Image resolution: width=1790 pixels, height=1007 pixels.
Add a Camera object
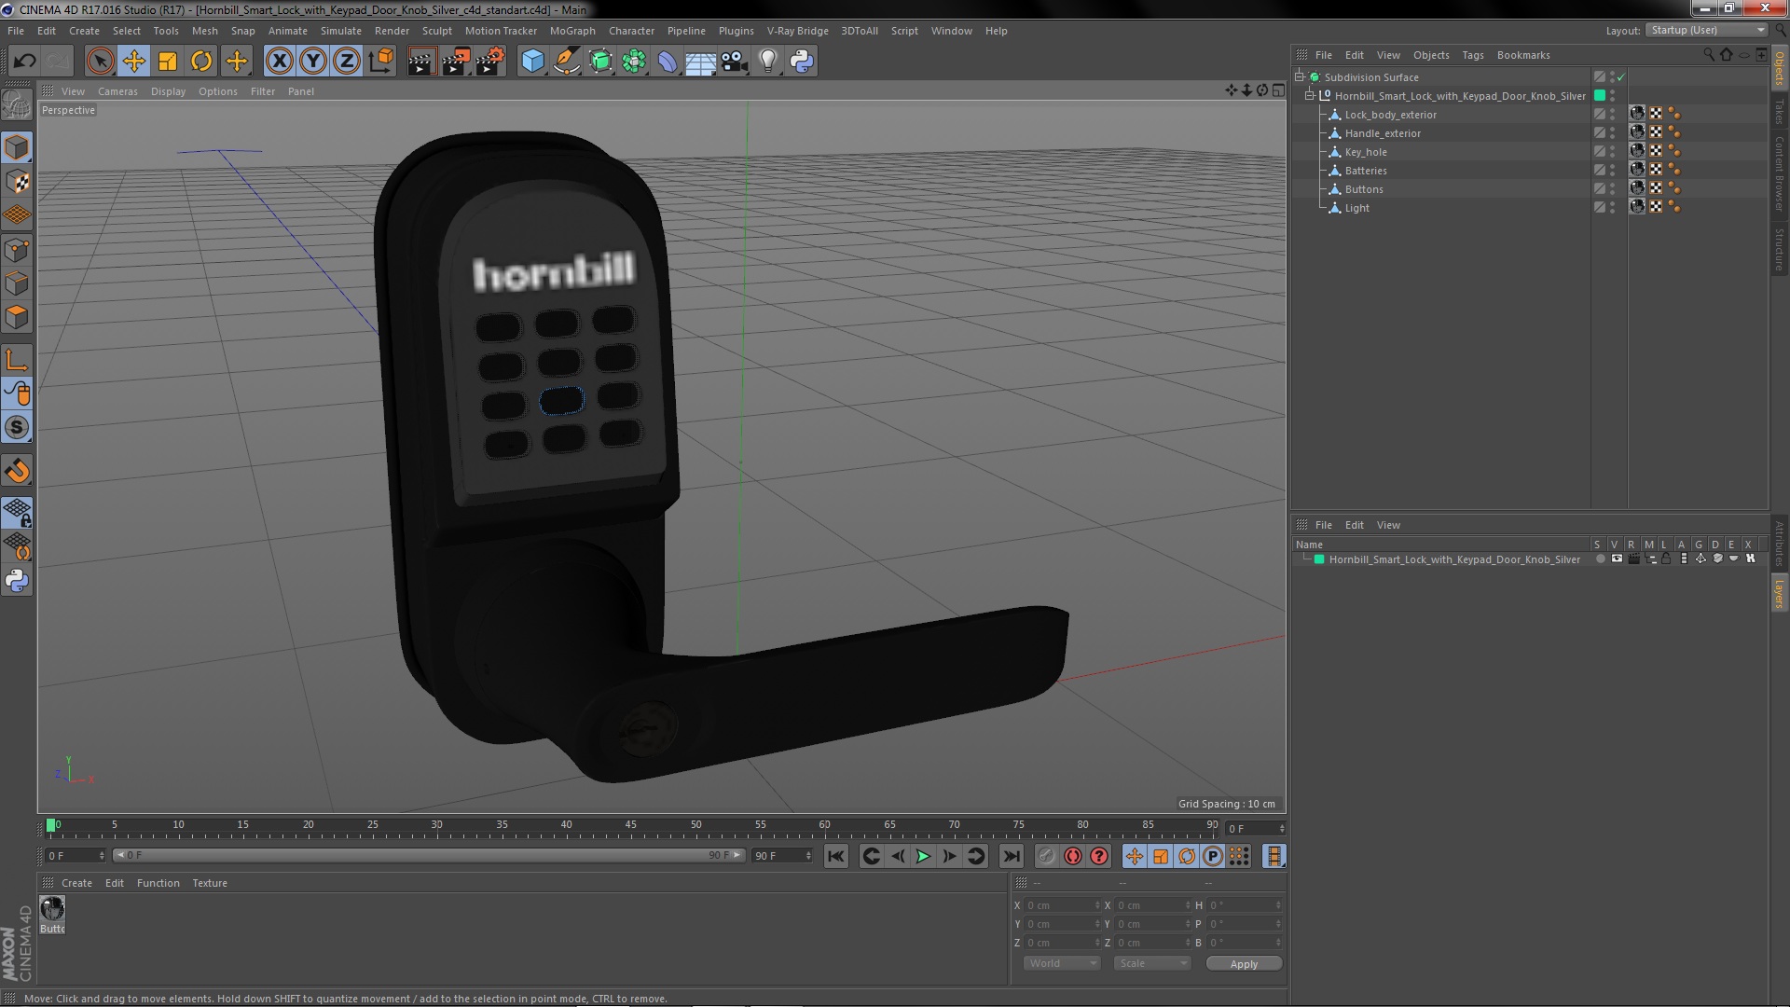click(x=735, y=62)
